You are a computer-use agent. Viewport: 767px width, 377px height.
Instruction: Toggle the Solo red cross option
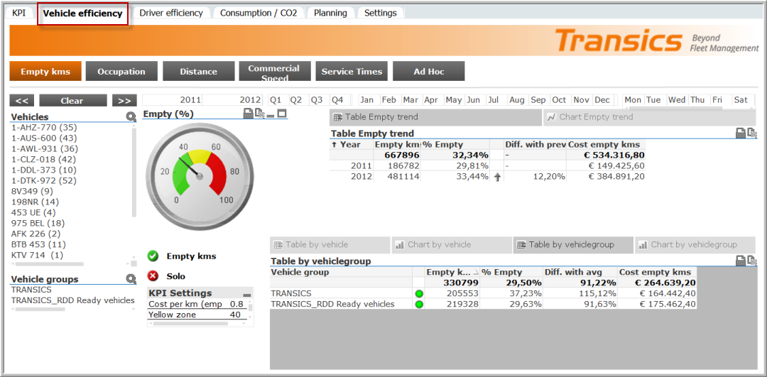(153, 276)
